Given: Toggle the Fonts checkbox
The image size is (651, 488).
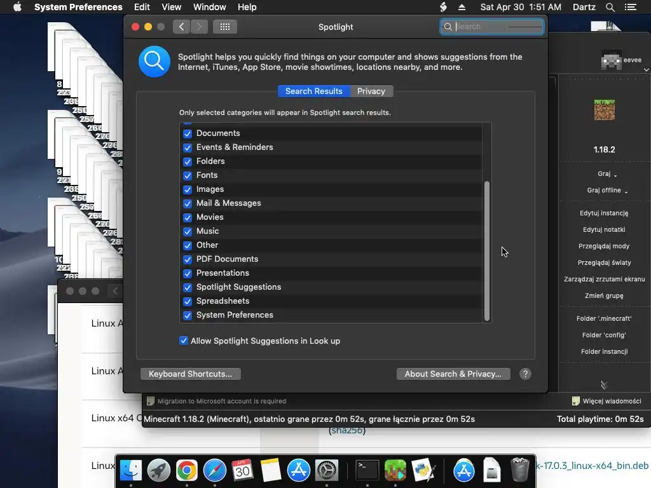Looking at the screenshot, I should 188,175.
